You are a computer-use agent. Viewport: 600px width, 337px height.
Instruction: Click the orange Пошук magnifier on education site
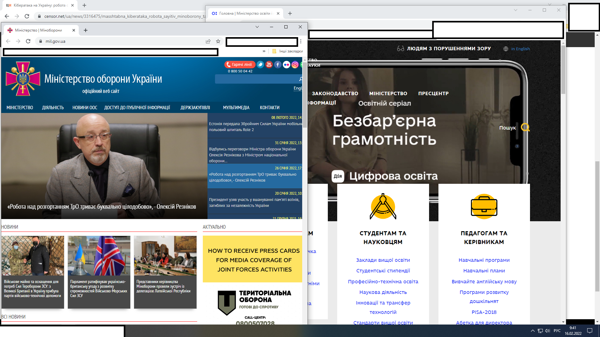click(x=525, y=127)
